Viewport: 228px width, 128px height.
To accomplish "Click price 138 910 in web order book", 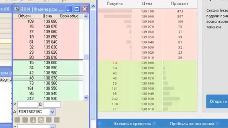I will click(x=147, y=109).
